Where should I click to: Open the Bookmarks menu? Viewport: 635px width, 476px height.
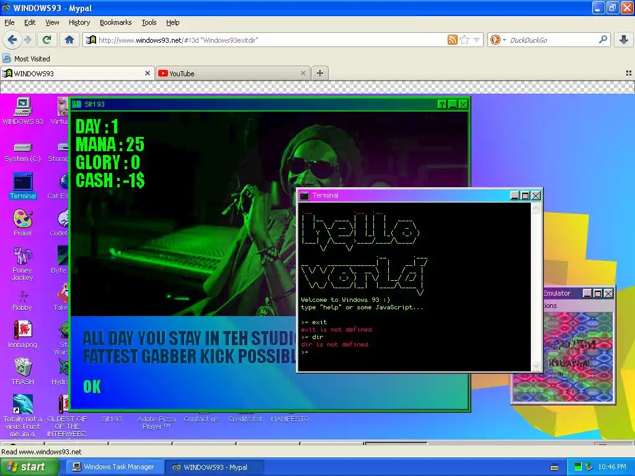(116, 22)
